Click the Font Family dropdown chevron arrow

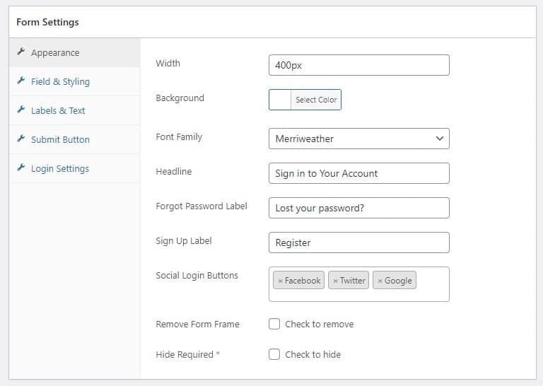pyautogui.click(x=440, y=139)
